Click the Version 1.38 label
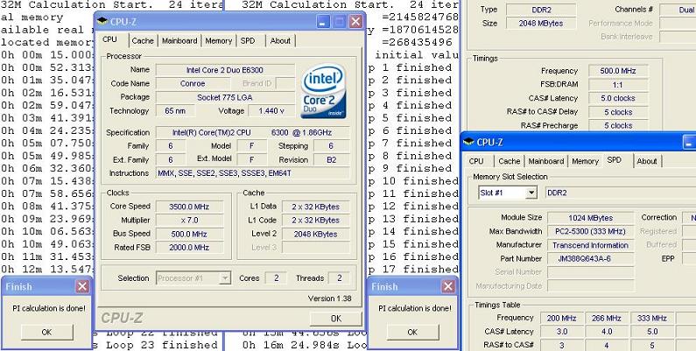696x351 pixels. tap(329, 298)
